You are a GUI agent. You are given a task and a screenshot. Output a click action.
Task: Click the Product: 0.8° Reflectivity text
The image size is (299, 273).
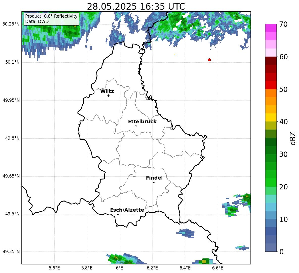coord(51,16)
